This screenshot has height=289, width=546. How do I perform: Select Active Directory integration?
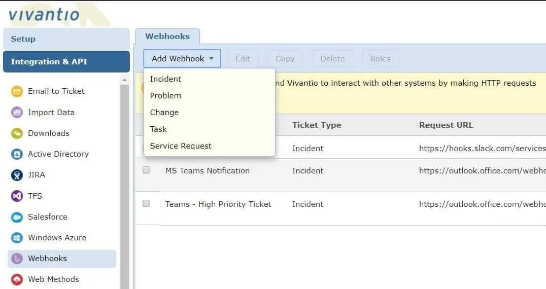coord(58,154)
